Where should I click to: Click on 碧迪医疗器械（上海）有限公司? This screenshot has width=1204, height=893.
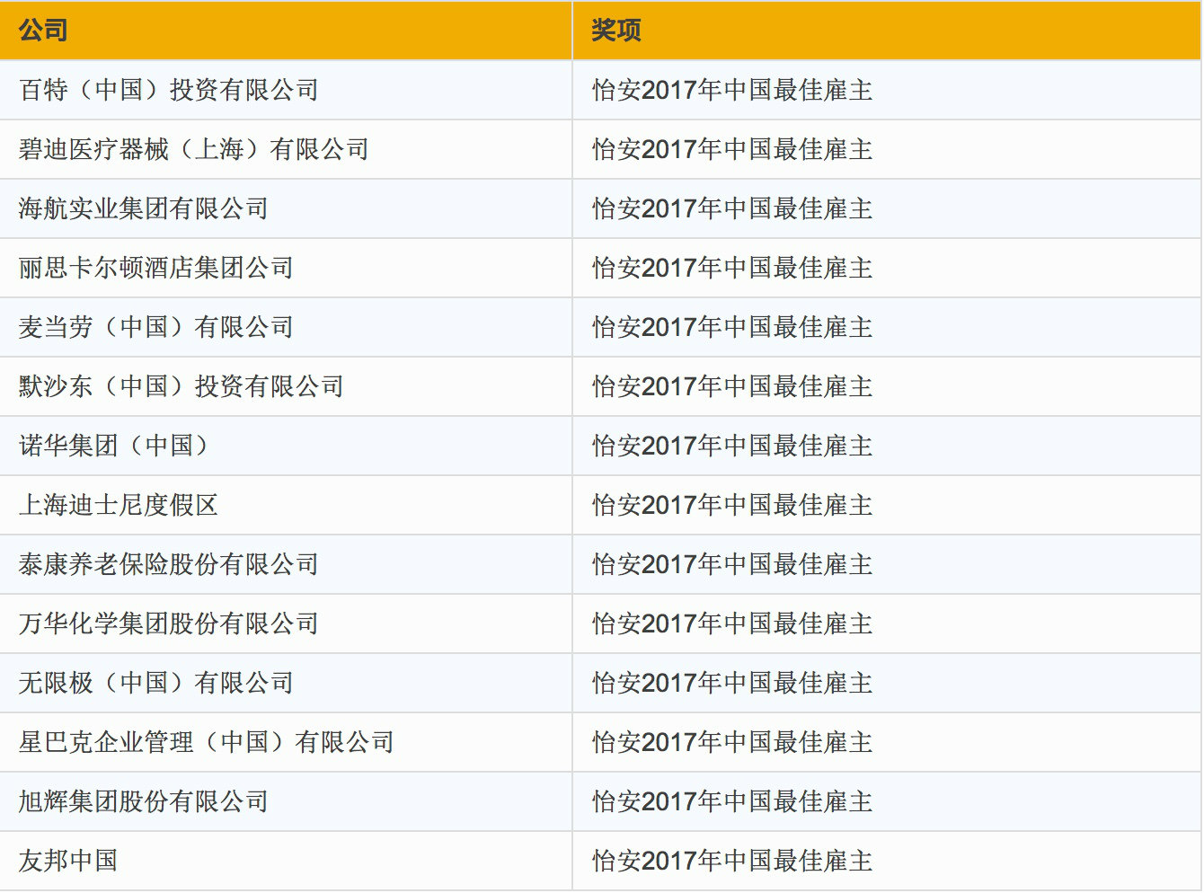pyautogui.click(x=194, y=149)
